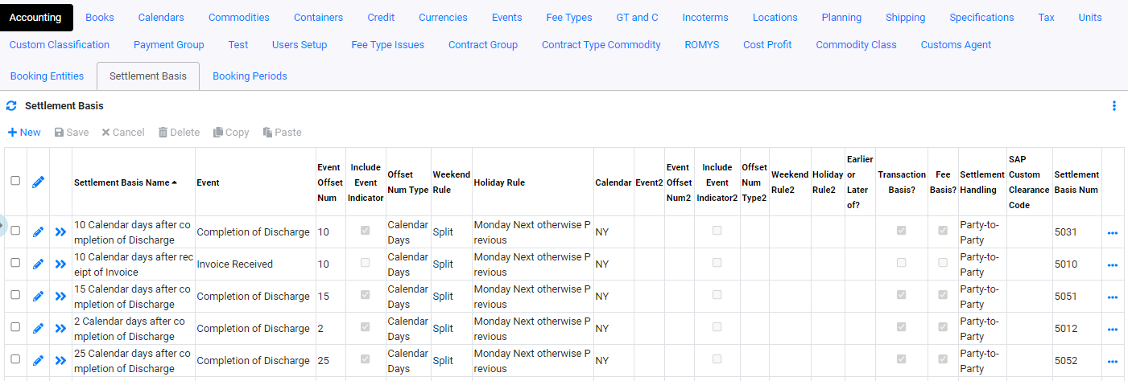The height and width of the screenshot is (381, 1128).
Task: Expand details for settlement basis 5010
Action: pyautogui.click(x=60, y=264)
